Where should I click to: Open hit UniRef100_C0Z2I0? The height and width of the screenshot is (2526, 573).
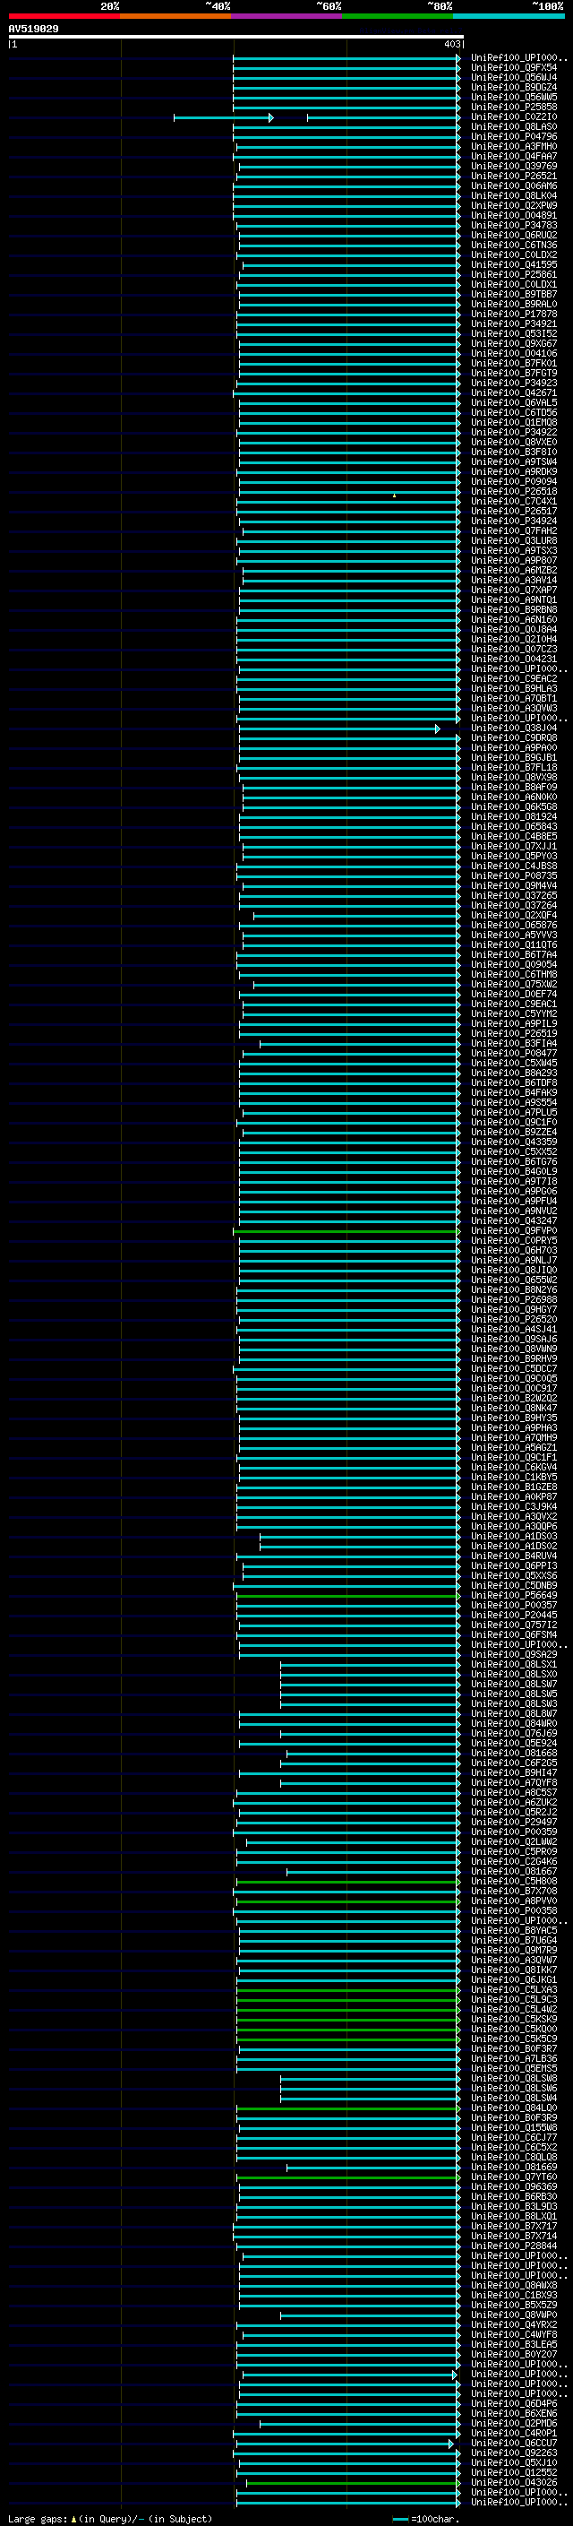click(514, 116)
